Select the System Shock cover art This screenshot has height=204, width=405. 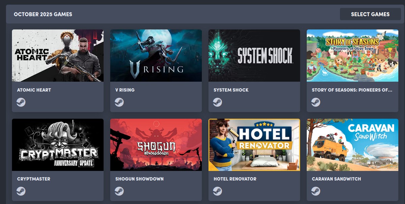(x=254, y=55)
